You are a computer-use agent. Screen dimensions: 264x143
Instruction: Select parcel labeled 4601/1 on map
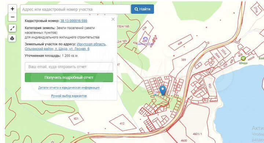coord(197,134)
